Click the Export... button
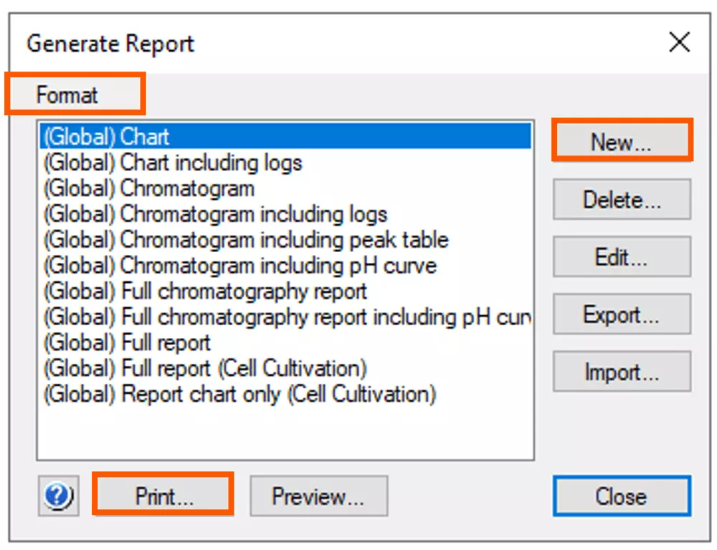 coord(621,314)
